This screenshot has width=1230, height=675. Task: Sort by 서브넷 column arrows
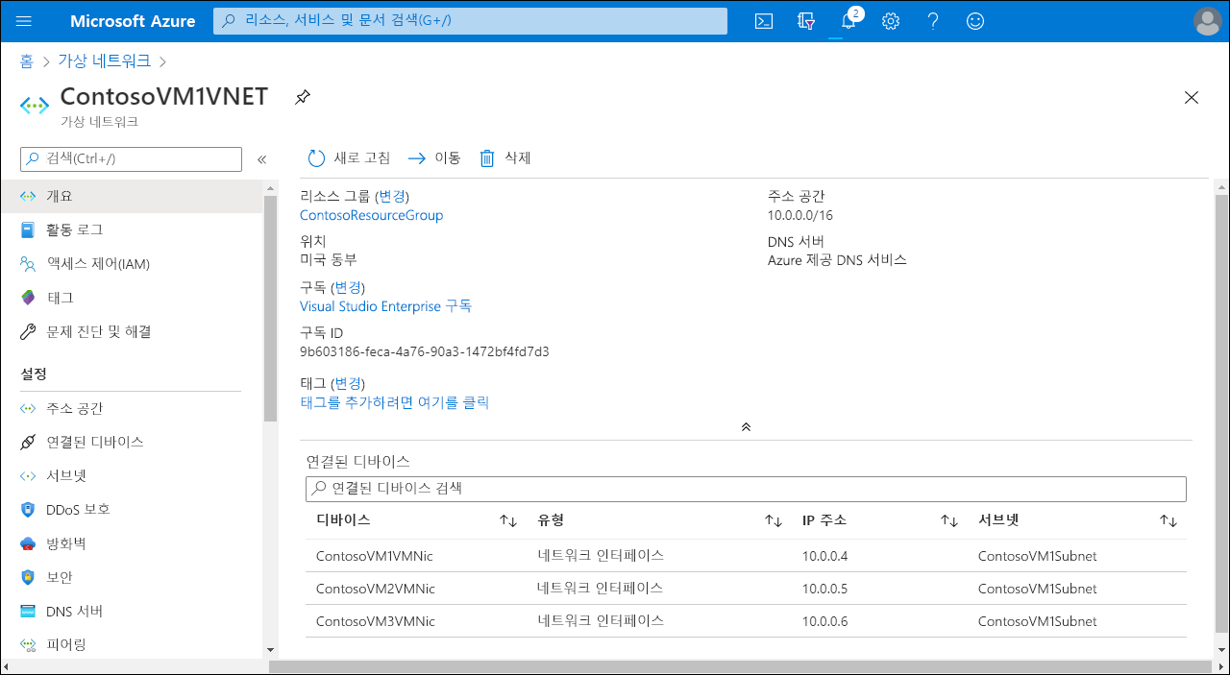1168,520
